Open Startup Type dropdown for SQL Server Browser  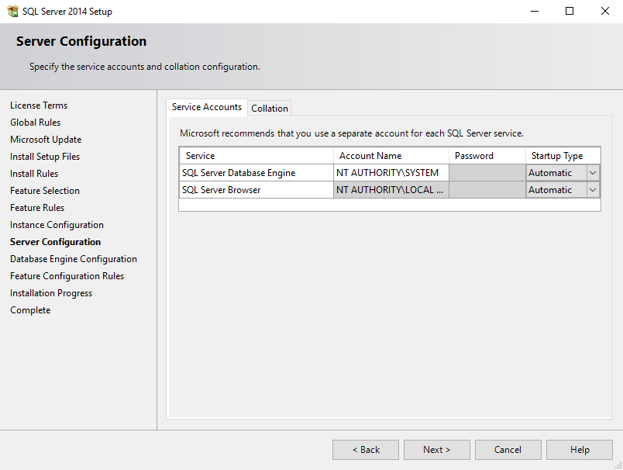click(593, 190)
